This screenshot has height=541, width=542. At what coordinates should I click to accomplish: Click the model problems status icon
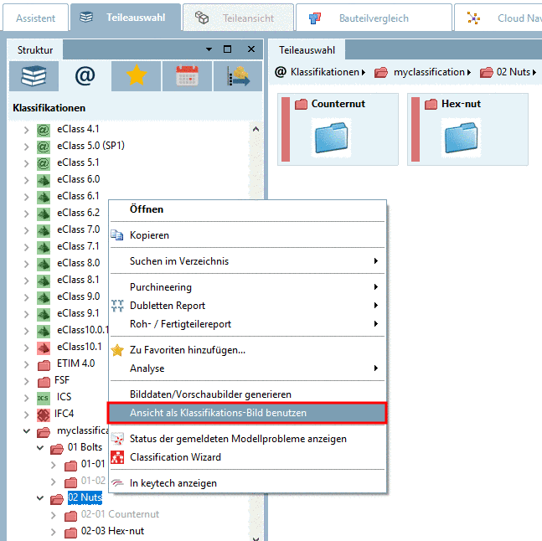click(x=117, y=439)
